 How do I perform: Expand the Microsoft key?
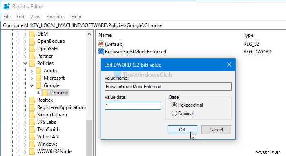[x=32, y=78]
